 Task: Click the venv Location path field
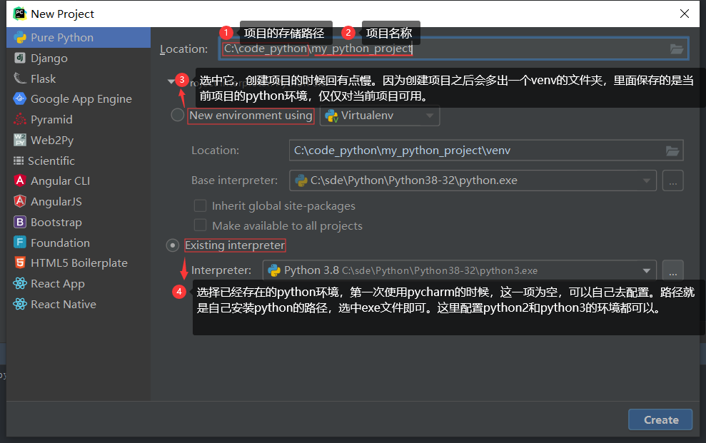point(486,151)
